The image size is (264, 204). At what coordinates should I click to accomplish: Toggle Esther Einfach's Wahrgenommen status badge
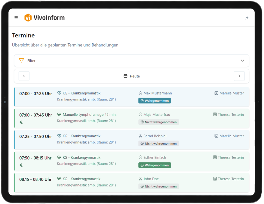click(155, 165)
